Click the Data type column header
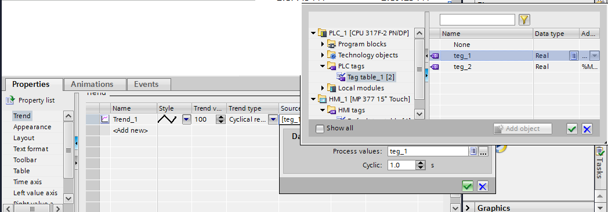Image resolution: width=608 pixels, height=212 pixels. coord(556,34)
